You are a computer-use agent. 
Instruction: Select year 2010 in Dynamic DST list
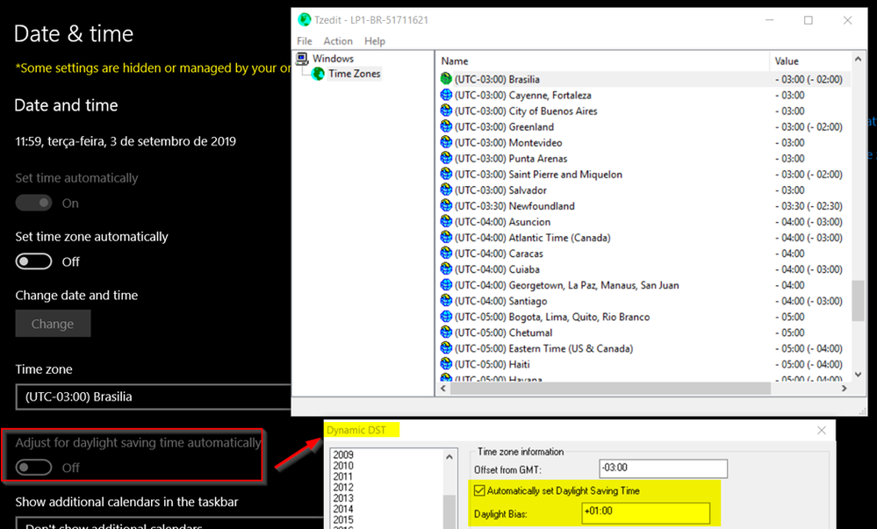pyautogui.click(x=343, y=466)
